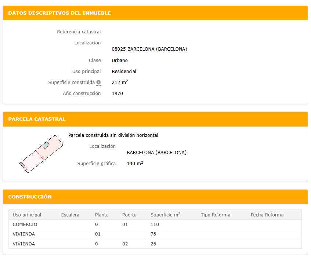This screenshot has width=311, height=259.
Task: Click the 'Escalera' column header
Action: 70,215
